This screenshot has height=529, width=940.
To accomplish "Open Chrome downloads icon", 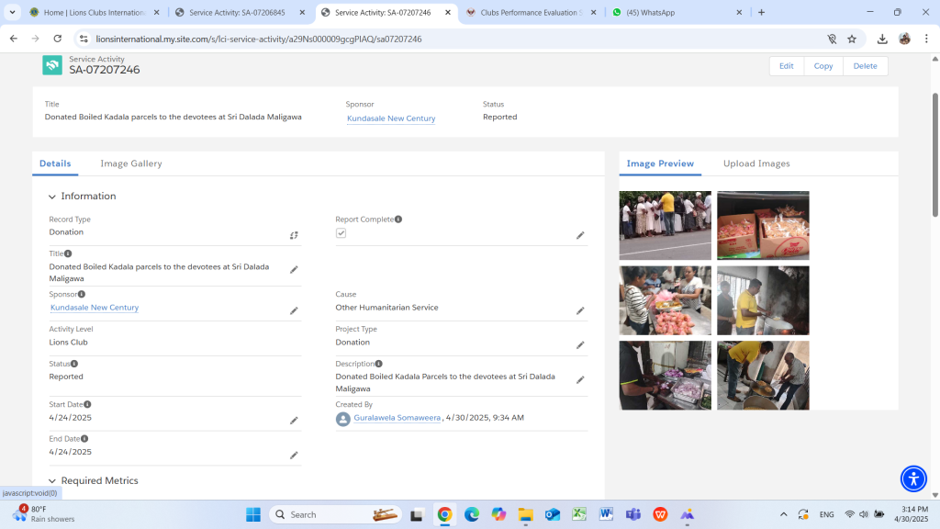I will tap(882, 39).
